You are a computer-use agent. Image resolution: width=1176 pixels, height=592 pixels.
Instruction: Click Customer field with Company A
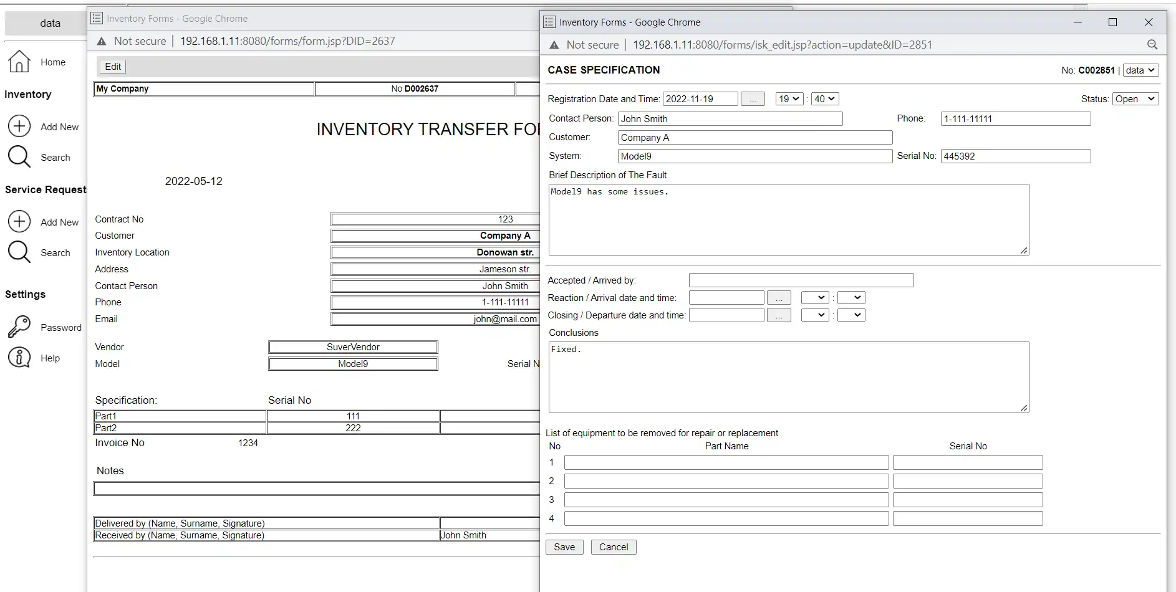(755, 138)
